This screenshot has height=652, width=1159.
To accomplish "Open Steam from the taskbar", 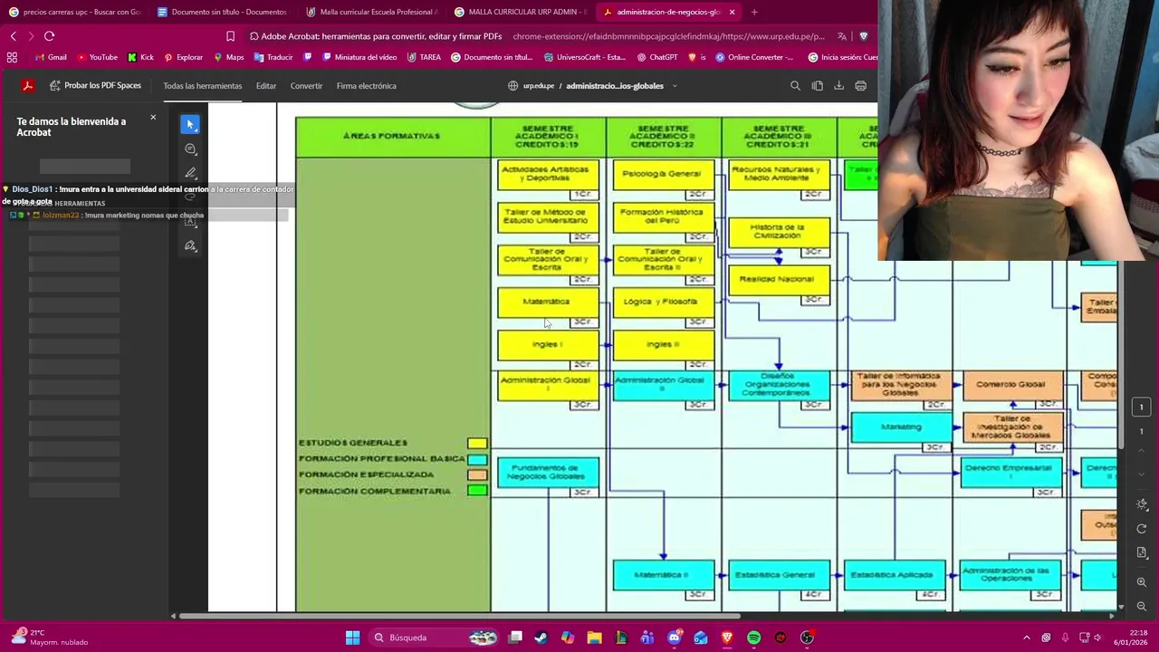I will coord(541,638).
